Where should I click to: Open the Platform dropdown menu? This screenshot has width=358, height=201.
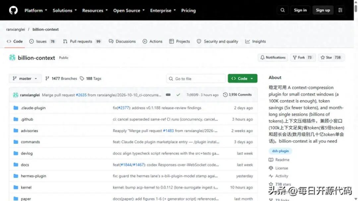(x=36, y=11)
